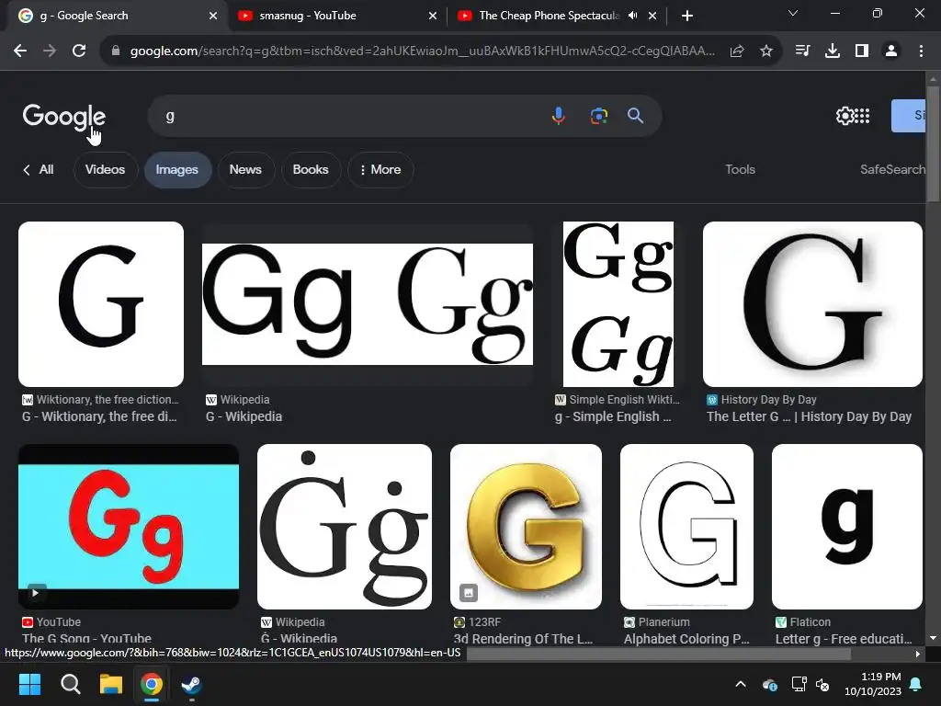Open the gold 3D G thumbnail
Viewport: 941px width, 706px height.
point(526,527)
